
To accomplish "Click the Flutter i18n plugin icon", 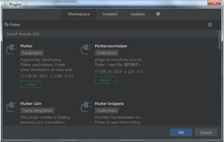I will (12, 107).
